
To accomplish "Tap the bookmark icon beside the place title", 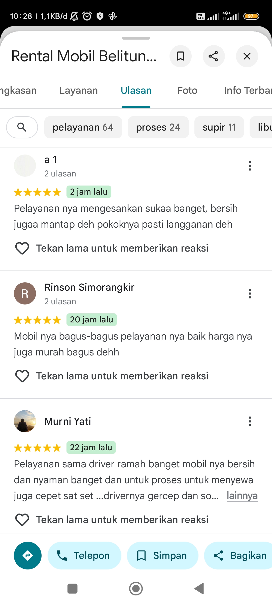I will [x=181, y=56].
